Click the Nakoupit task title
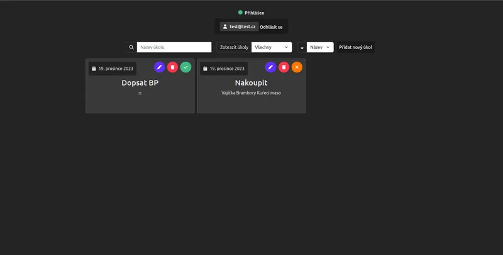The image size is (503, 255). click(251, 83)
